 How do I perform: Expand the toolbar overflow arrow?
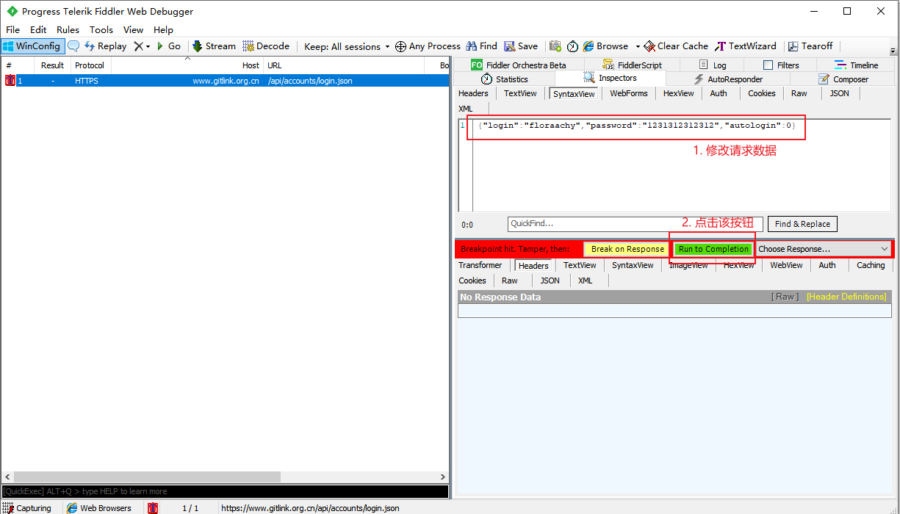(x=893, y=51)
